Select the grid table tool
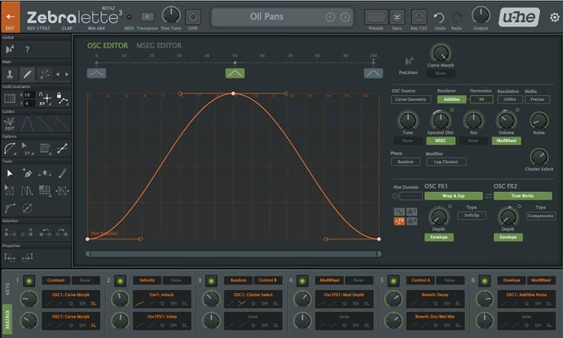Viewport: 563px width, 338px height. [44, 190]
